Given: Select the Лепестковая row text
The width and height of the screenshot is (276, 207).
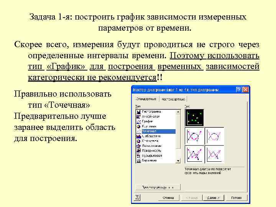Looking at the screenshot, I should [x=151, y=146].
